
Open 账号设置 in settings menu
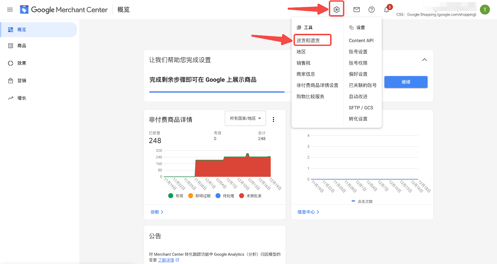[x=358, y=52]
